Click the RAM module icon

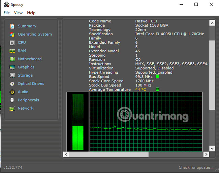12,51
